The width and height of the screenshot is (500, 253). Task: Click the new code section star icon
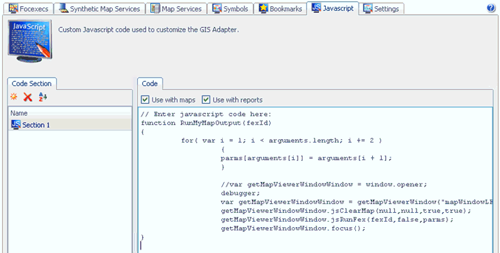pos(14,96)
